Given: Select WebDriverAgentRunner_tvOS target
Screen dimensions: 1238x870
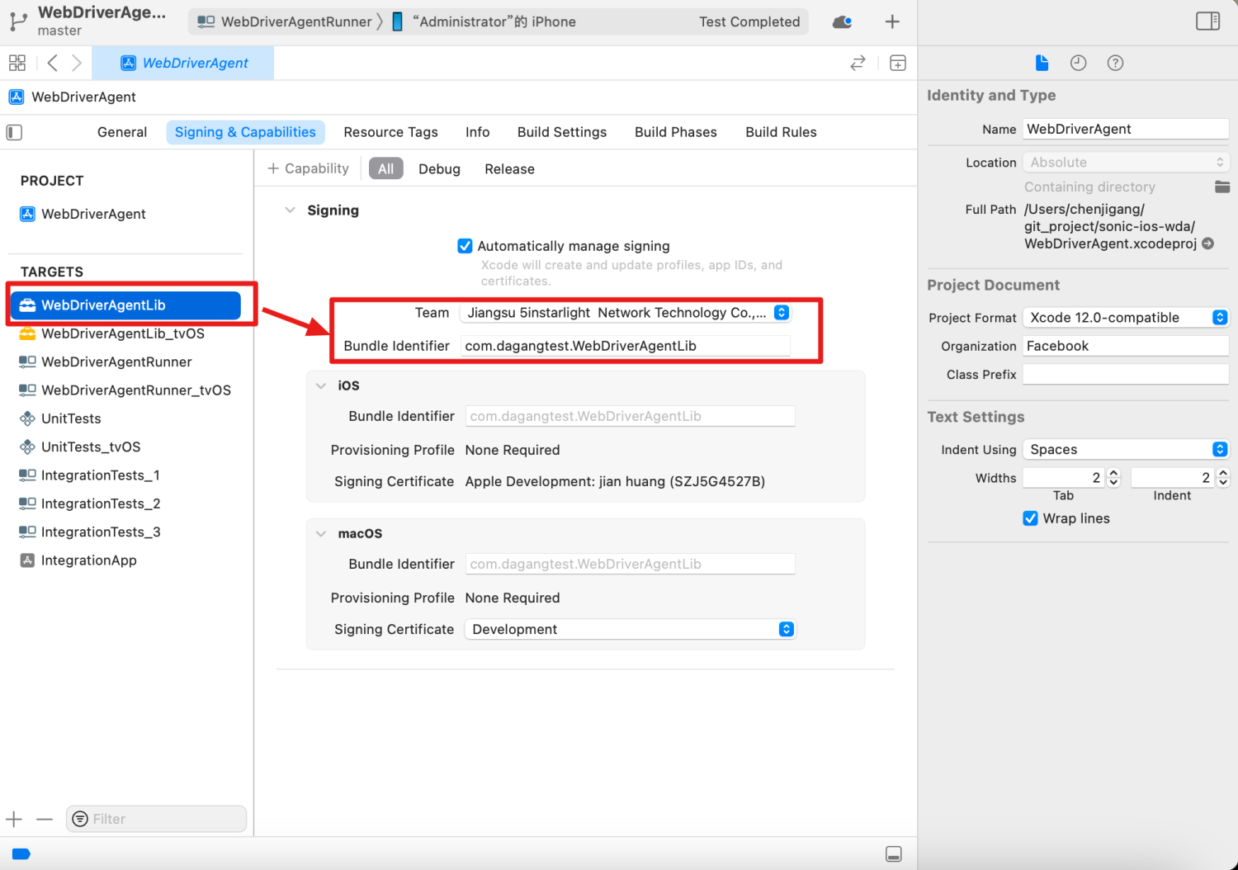Looking at the screenshot, I should [x=125, y=390].
